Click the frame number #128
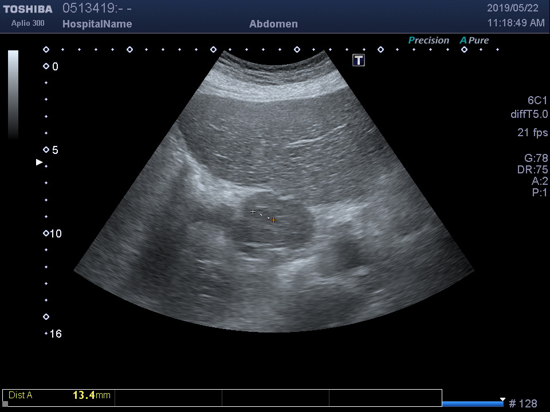550x412 pixels. coord(523,404)
